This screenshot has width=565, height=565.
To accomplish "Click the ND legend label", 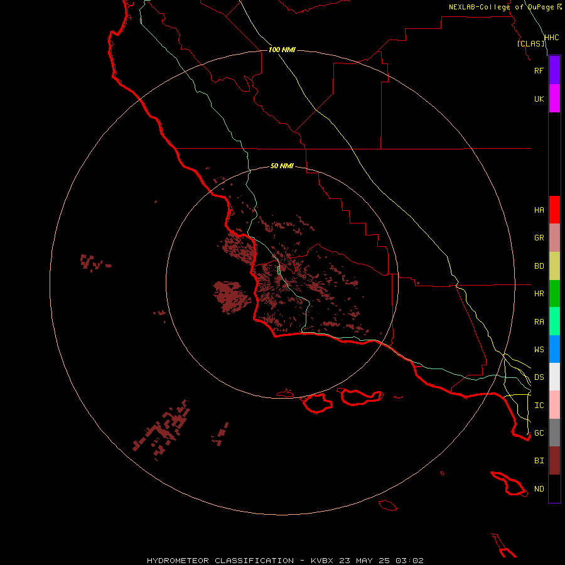I will (x=539, y=489).
